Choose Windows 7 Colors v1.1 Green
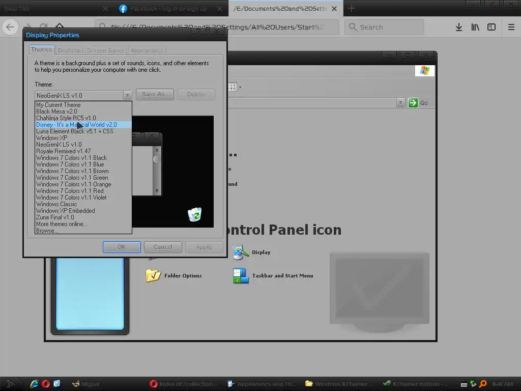This screenshot has height=391, width=521. (83, 178)
